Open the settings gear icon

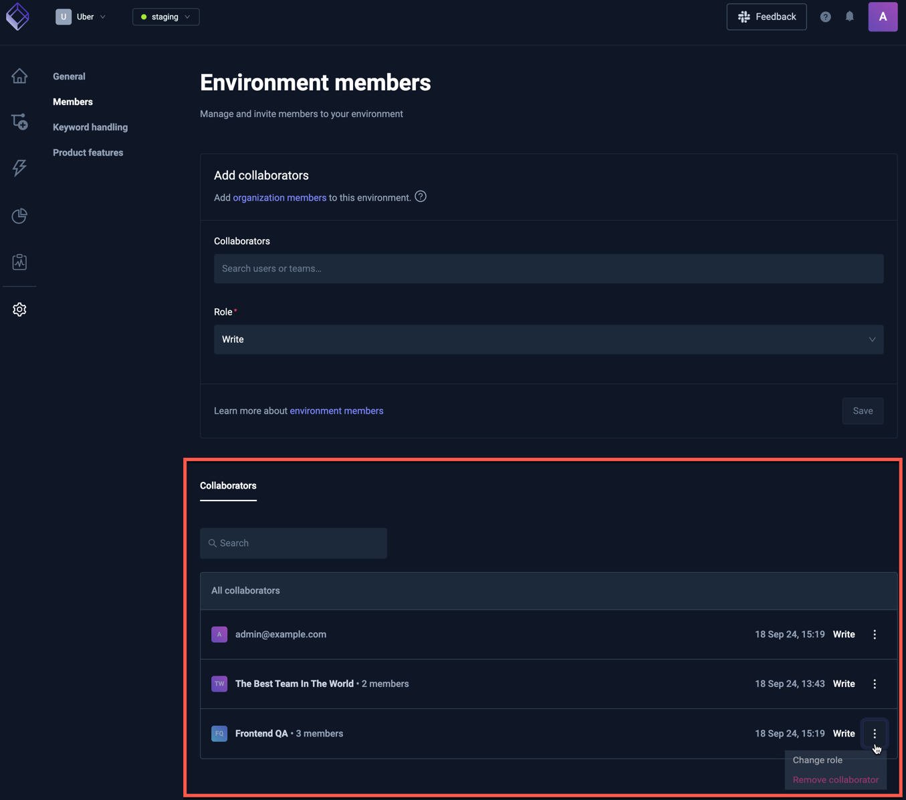click(x=19, y=309)
